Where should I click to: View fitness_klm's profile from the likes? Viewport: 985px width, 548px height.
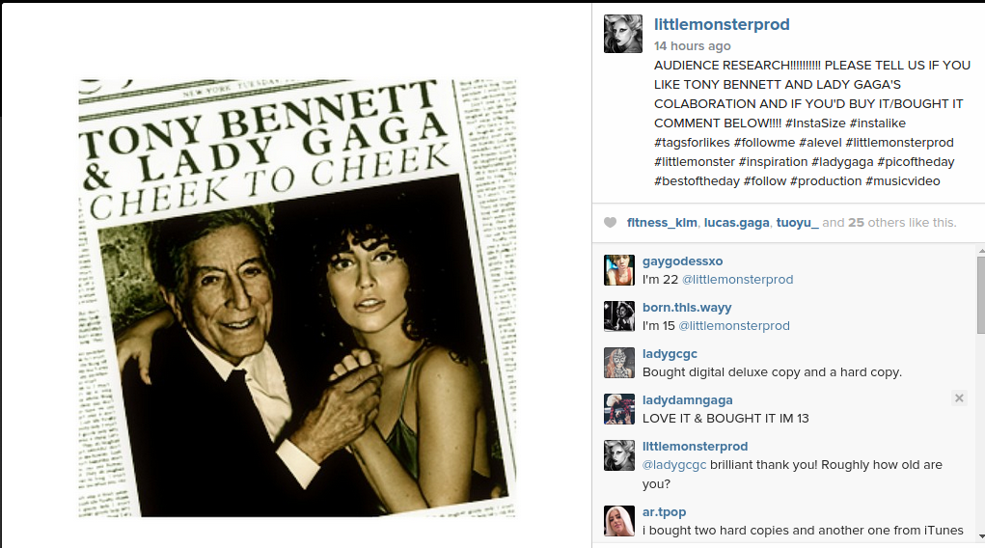point(661,223)
